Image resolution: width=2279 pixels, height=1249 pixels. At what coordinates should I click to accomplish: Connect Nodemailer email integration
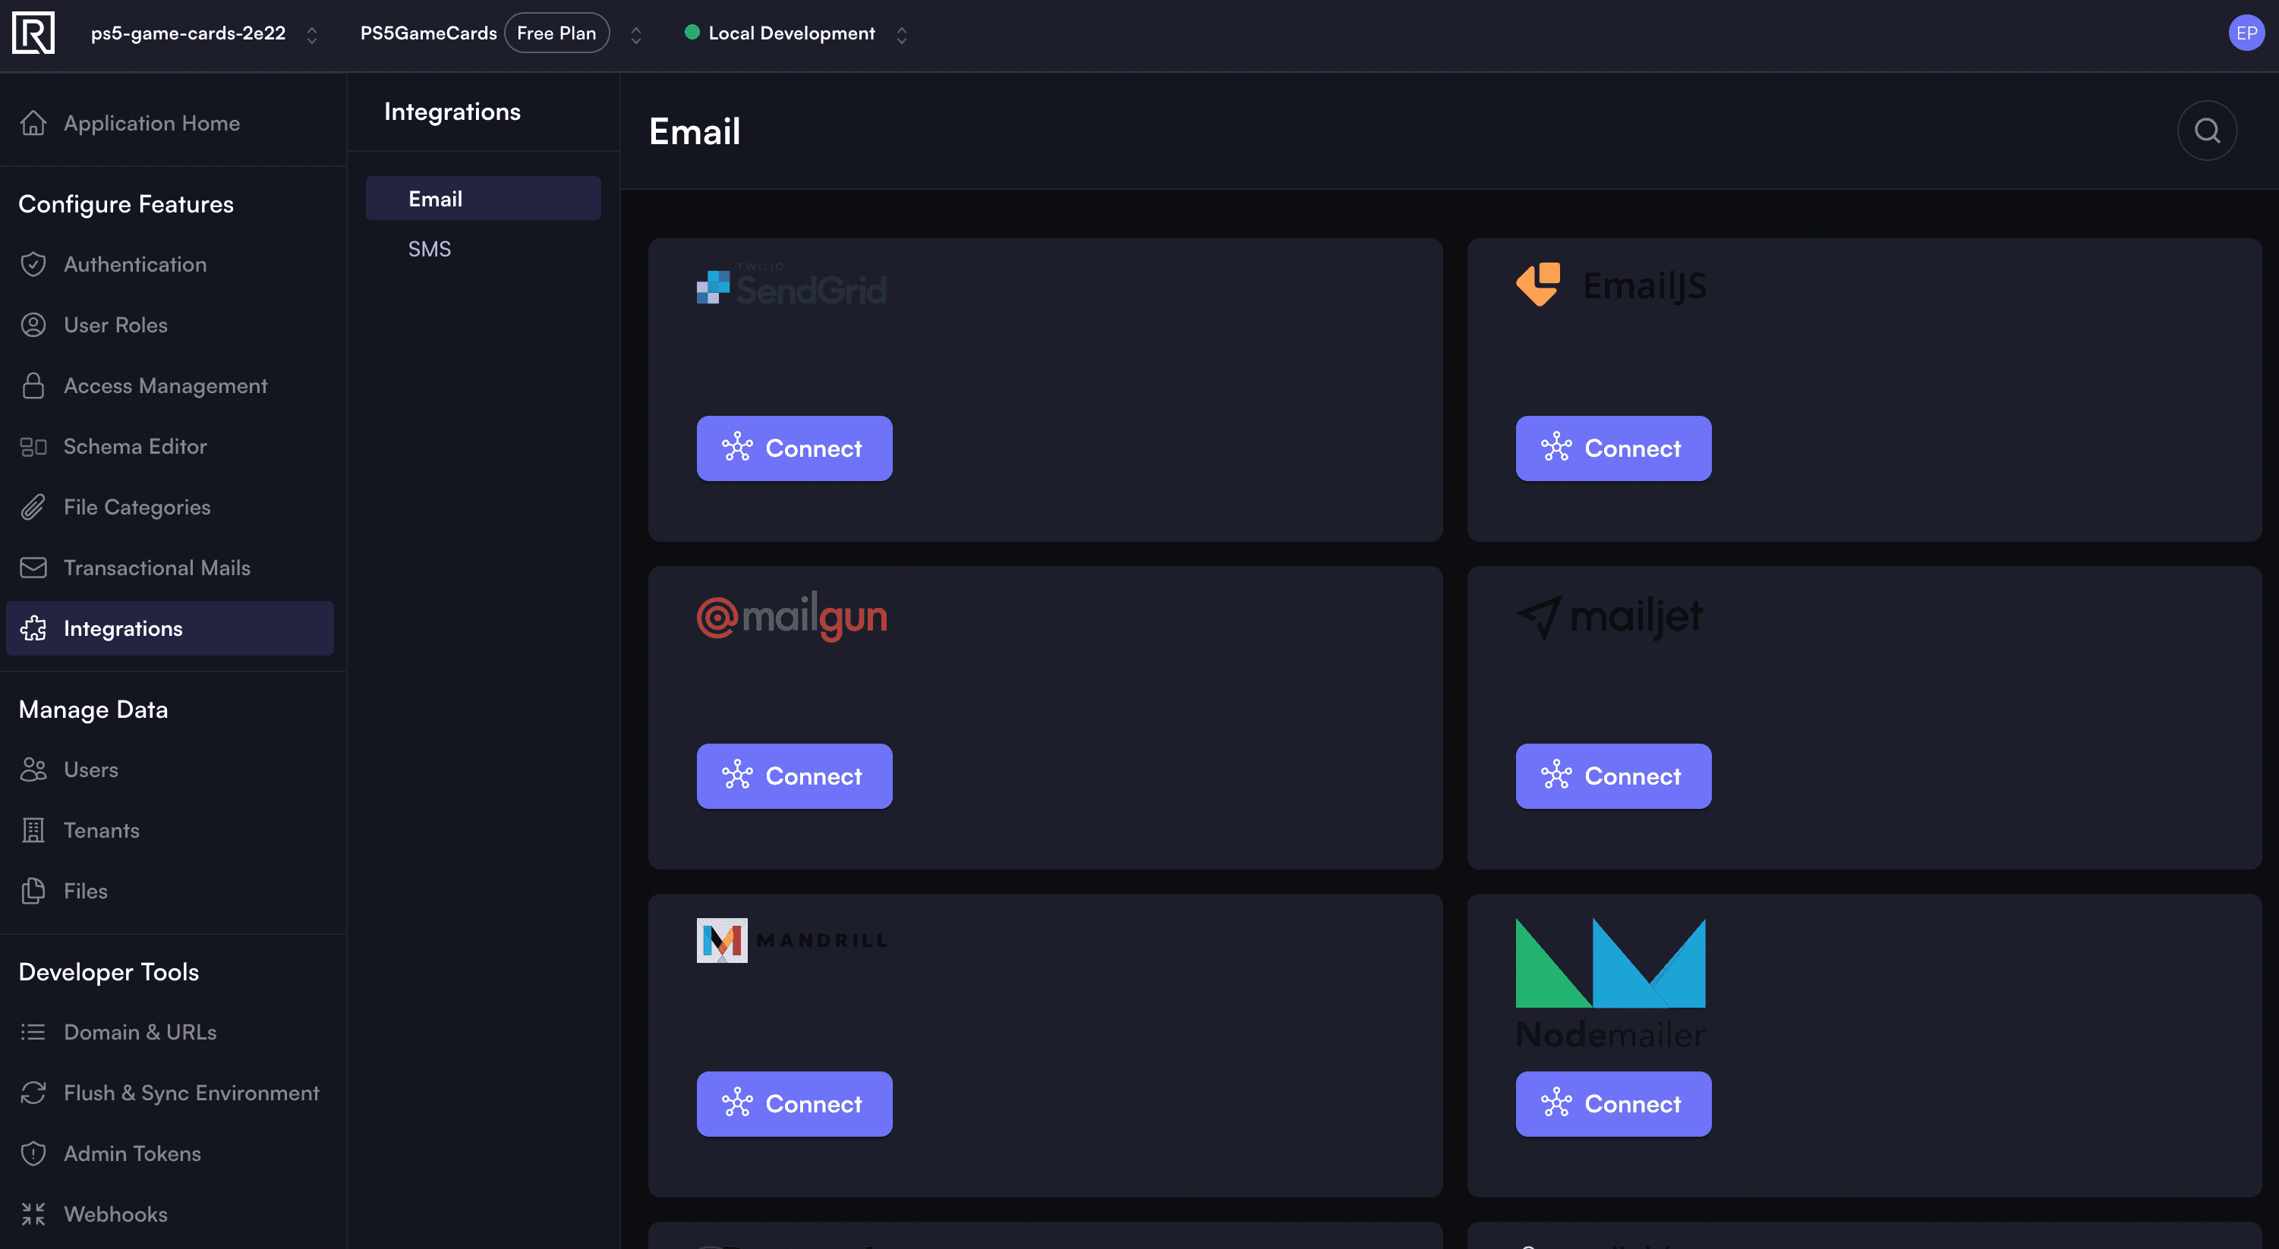pyautogui.click(x=1612, y=1103)
